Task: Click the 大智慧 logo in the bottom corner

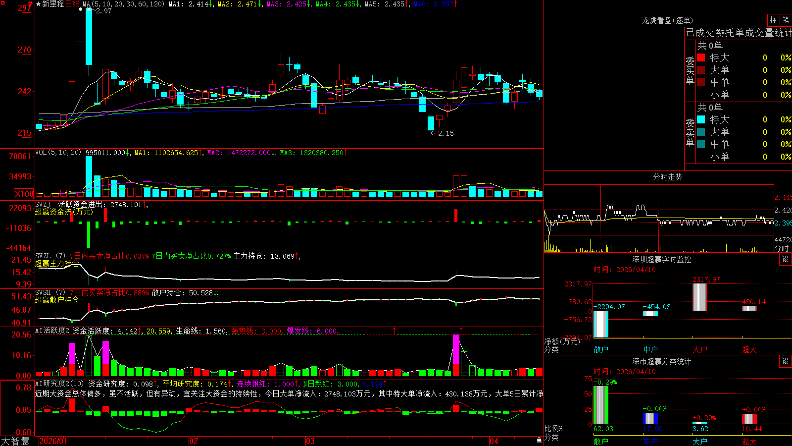Action: (15, 441)
